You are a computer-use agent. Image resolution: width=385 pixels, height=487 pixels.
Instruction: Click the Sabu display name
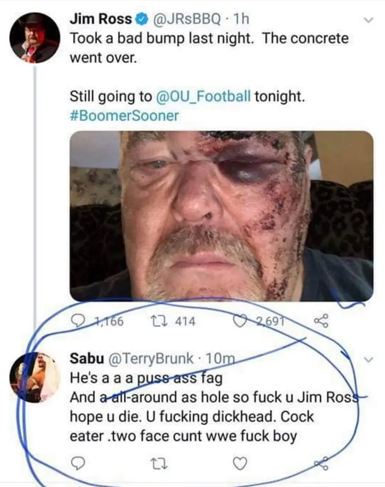pyautogui.click(x=86, y=358)
